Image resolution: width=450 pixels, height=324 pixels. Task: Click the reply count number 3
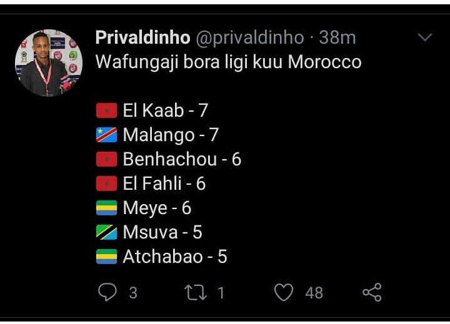pyautogui.click(x=132, y=292)
